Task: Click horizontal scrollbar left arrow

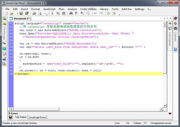Action: 11,109
